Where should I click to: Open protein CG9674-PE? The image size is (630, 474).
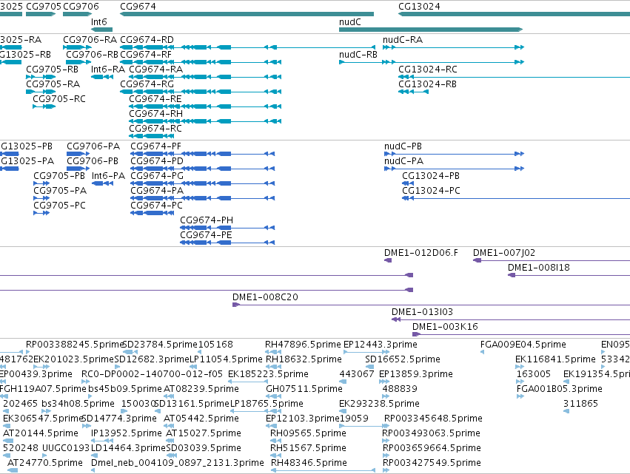click(x=206, y=235)
